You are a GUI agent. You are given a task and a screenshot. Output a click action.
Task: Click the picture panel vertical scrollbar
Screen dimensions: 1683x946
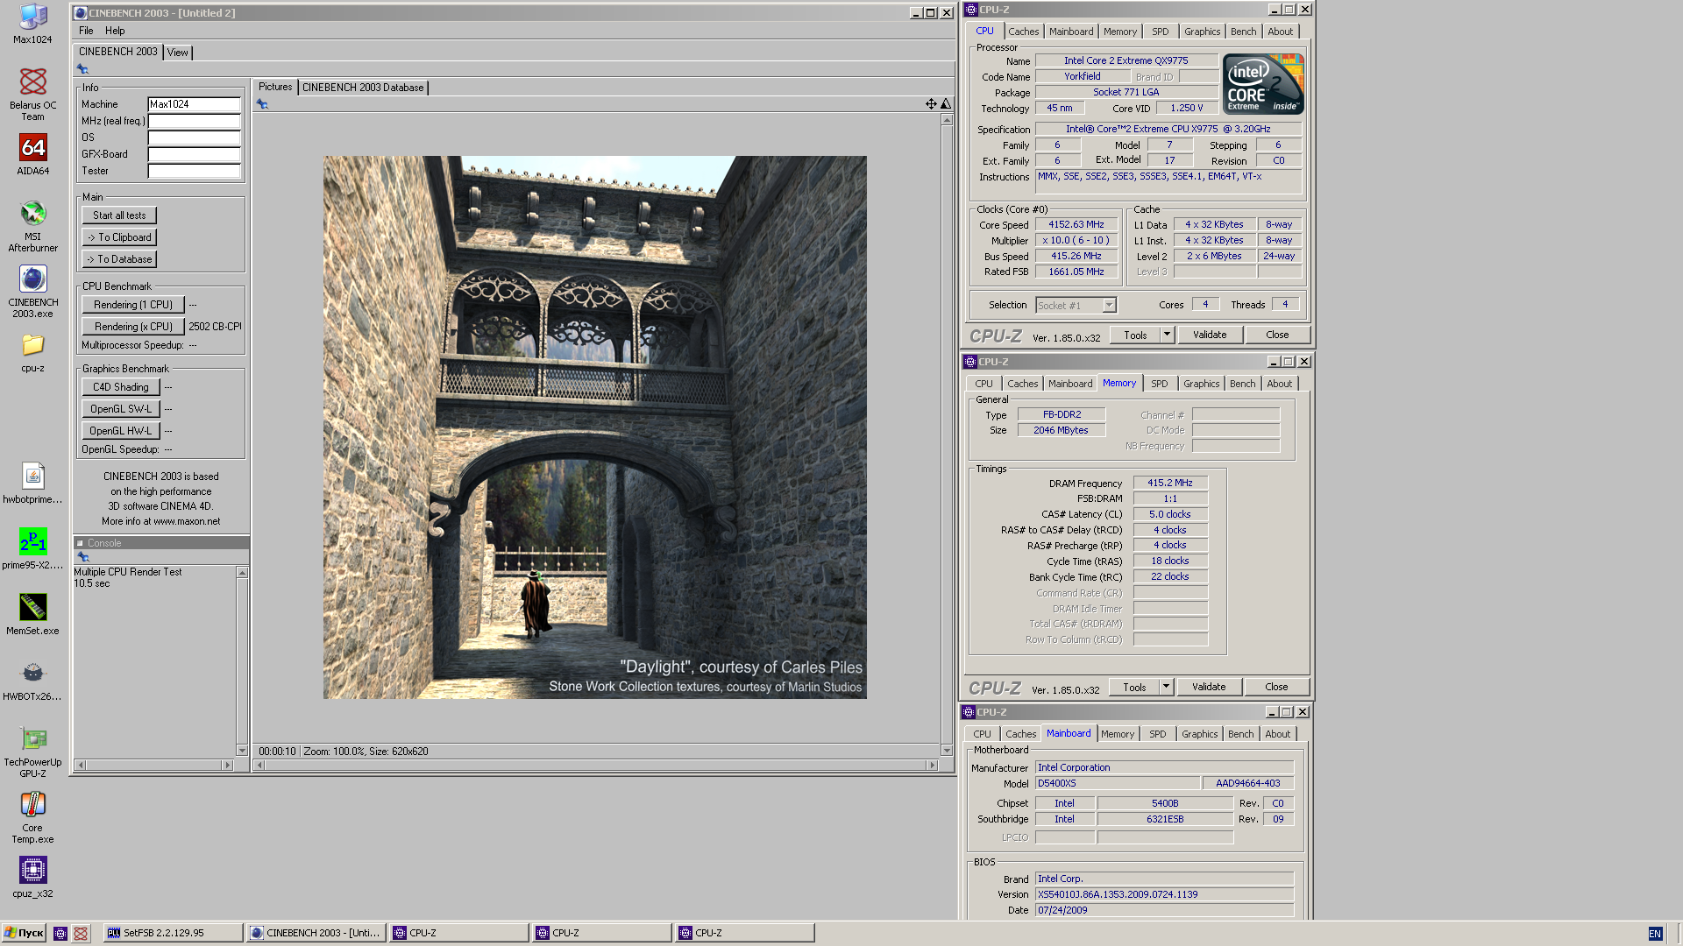[x=947, y=434]
